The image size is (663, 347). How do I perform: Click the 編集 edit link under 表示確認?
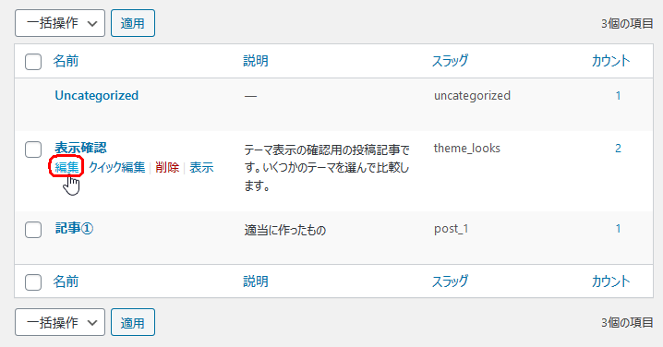click(x=66, y=167)
